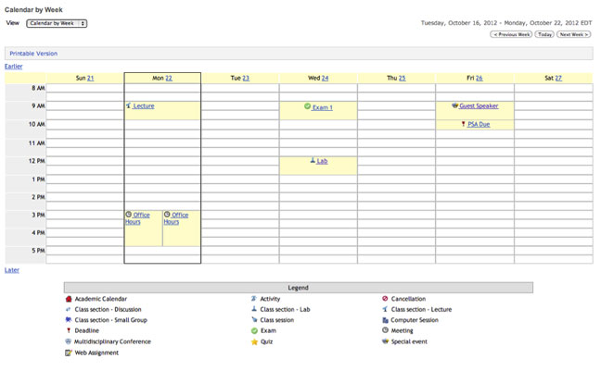The height and width of the screenshot is (371, 601).
Task: Click the empty Tuesday 9 AM time slot
Action: (240, 106)
